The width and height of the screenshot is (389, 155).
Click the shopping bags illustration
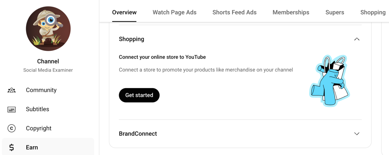(329, 80)
